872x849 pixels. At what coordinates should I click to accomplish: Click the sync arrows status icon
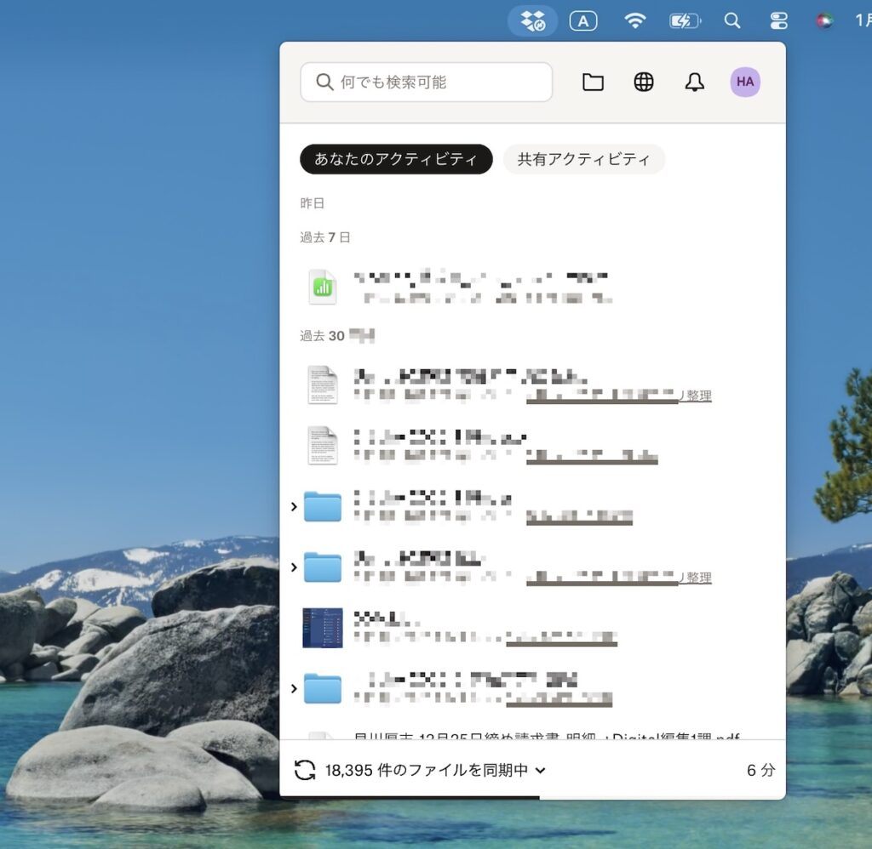[304, 770]
